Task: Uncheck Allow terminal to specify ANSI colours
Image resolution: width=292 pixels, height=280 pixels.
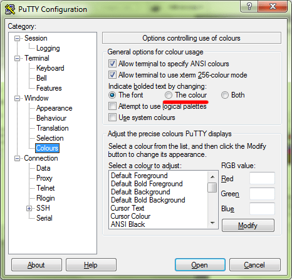Action: pyautogui.click(x=112, y=64)
